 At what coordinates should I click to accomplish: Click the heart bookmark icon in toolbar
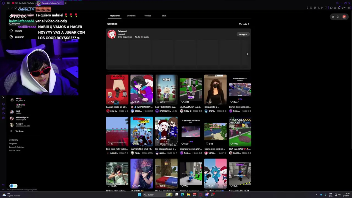[326, 8]
